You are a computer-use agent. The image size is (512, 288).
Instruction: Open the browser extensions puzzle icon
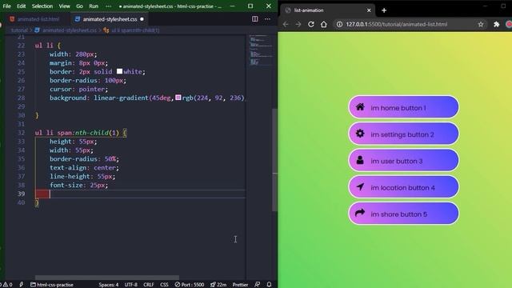click(x=496, y=24)
